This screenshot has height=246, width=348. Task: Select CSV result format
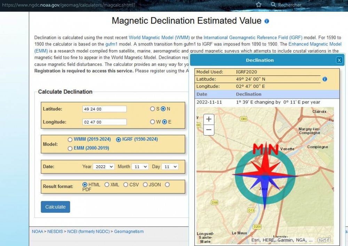point(126,184)
